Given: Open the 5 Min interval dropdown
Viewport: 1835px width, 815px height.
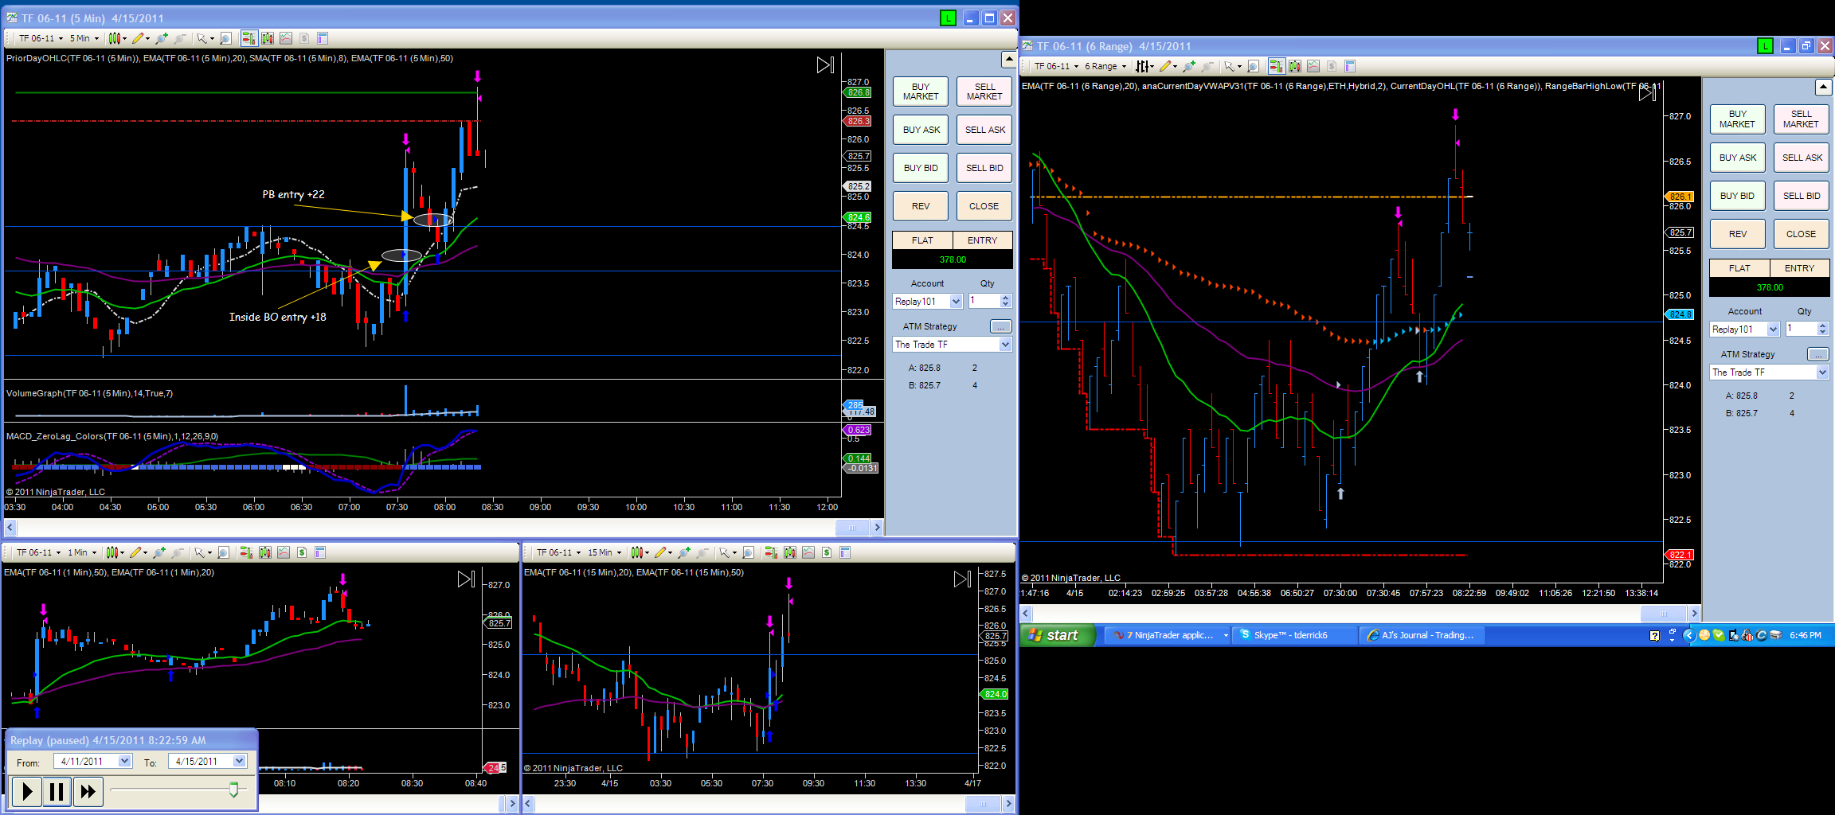Looking at the screenshot, I should (x=84, y=38).
